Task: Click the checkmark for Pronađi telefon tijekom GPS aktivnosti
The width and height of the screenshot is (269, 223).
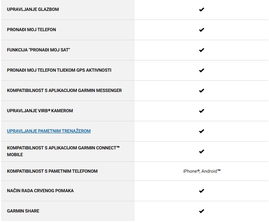Action: pos(201,70)
